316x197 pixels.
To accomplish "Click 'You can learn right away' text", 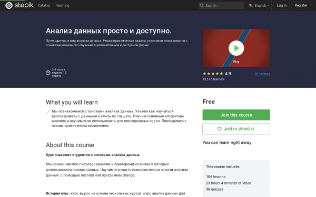I will coord(227,142).
